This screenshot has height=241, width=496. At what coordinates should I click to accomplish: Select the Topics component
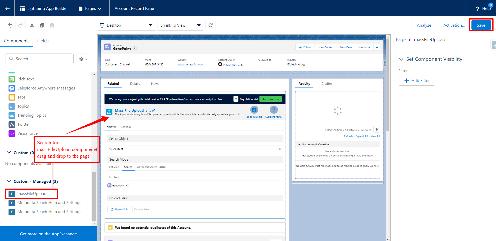19,106
